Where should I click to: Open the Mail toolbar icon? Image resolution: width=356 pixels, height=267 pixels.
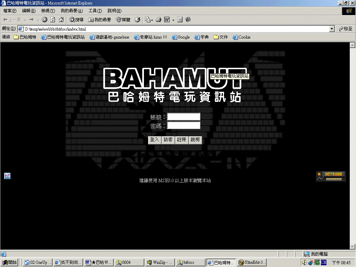click(147, 20)
